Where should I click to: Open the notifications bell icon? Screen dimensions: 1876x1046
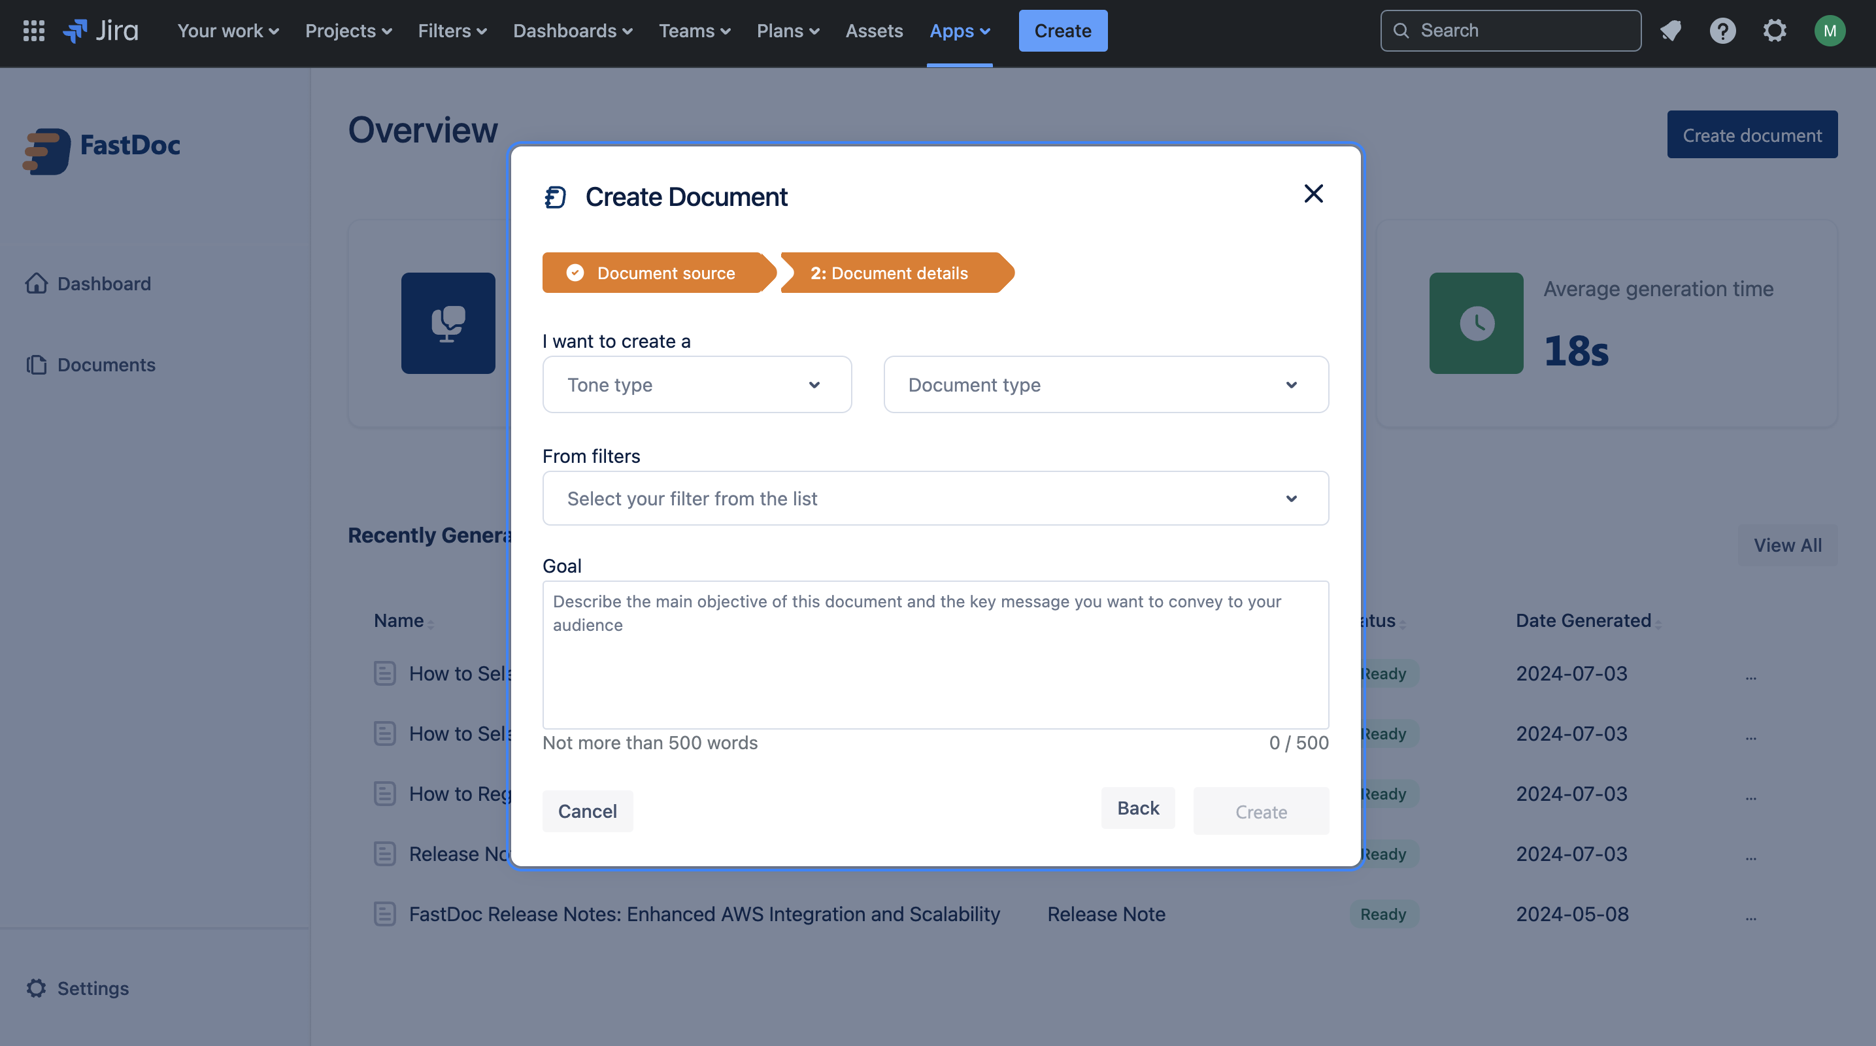(x=1671, y=31)
